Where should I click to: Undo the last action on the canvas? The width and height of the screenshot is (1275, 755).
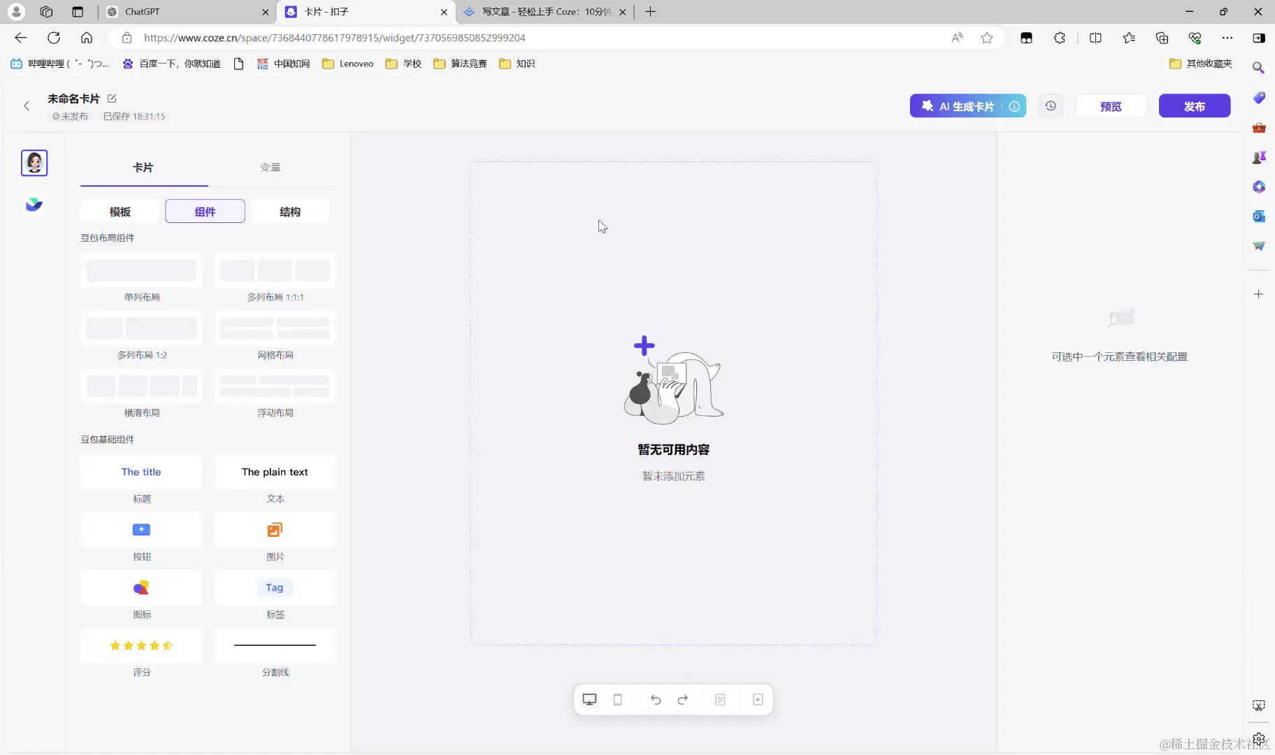click(655, 700)
